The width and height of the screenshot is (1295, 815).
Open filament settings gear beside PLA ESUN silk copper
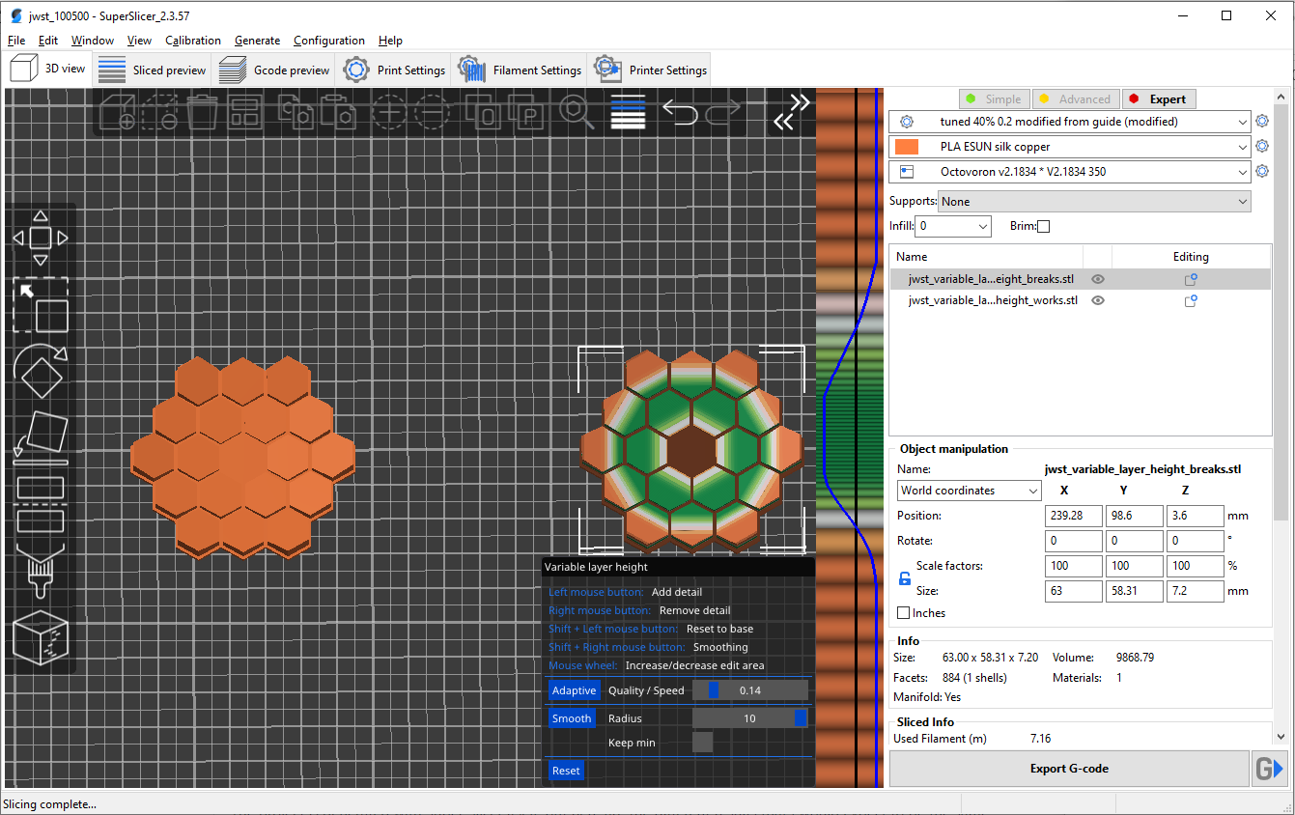point(1261,147)
